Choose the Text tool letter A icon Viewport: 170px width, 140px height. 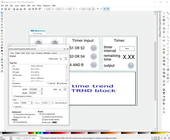(2, 51)
